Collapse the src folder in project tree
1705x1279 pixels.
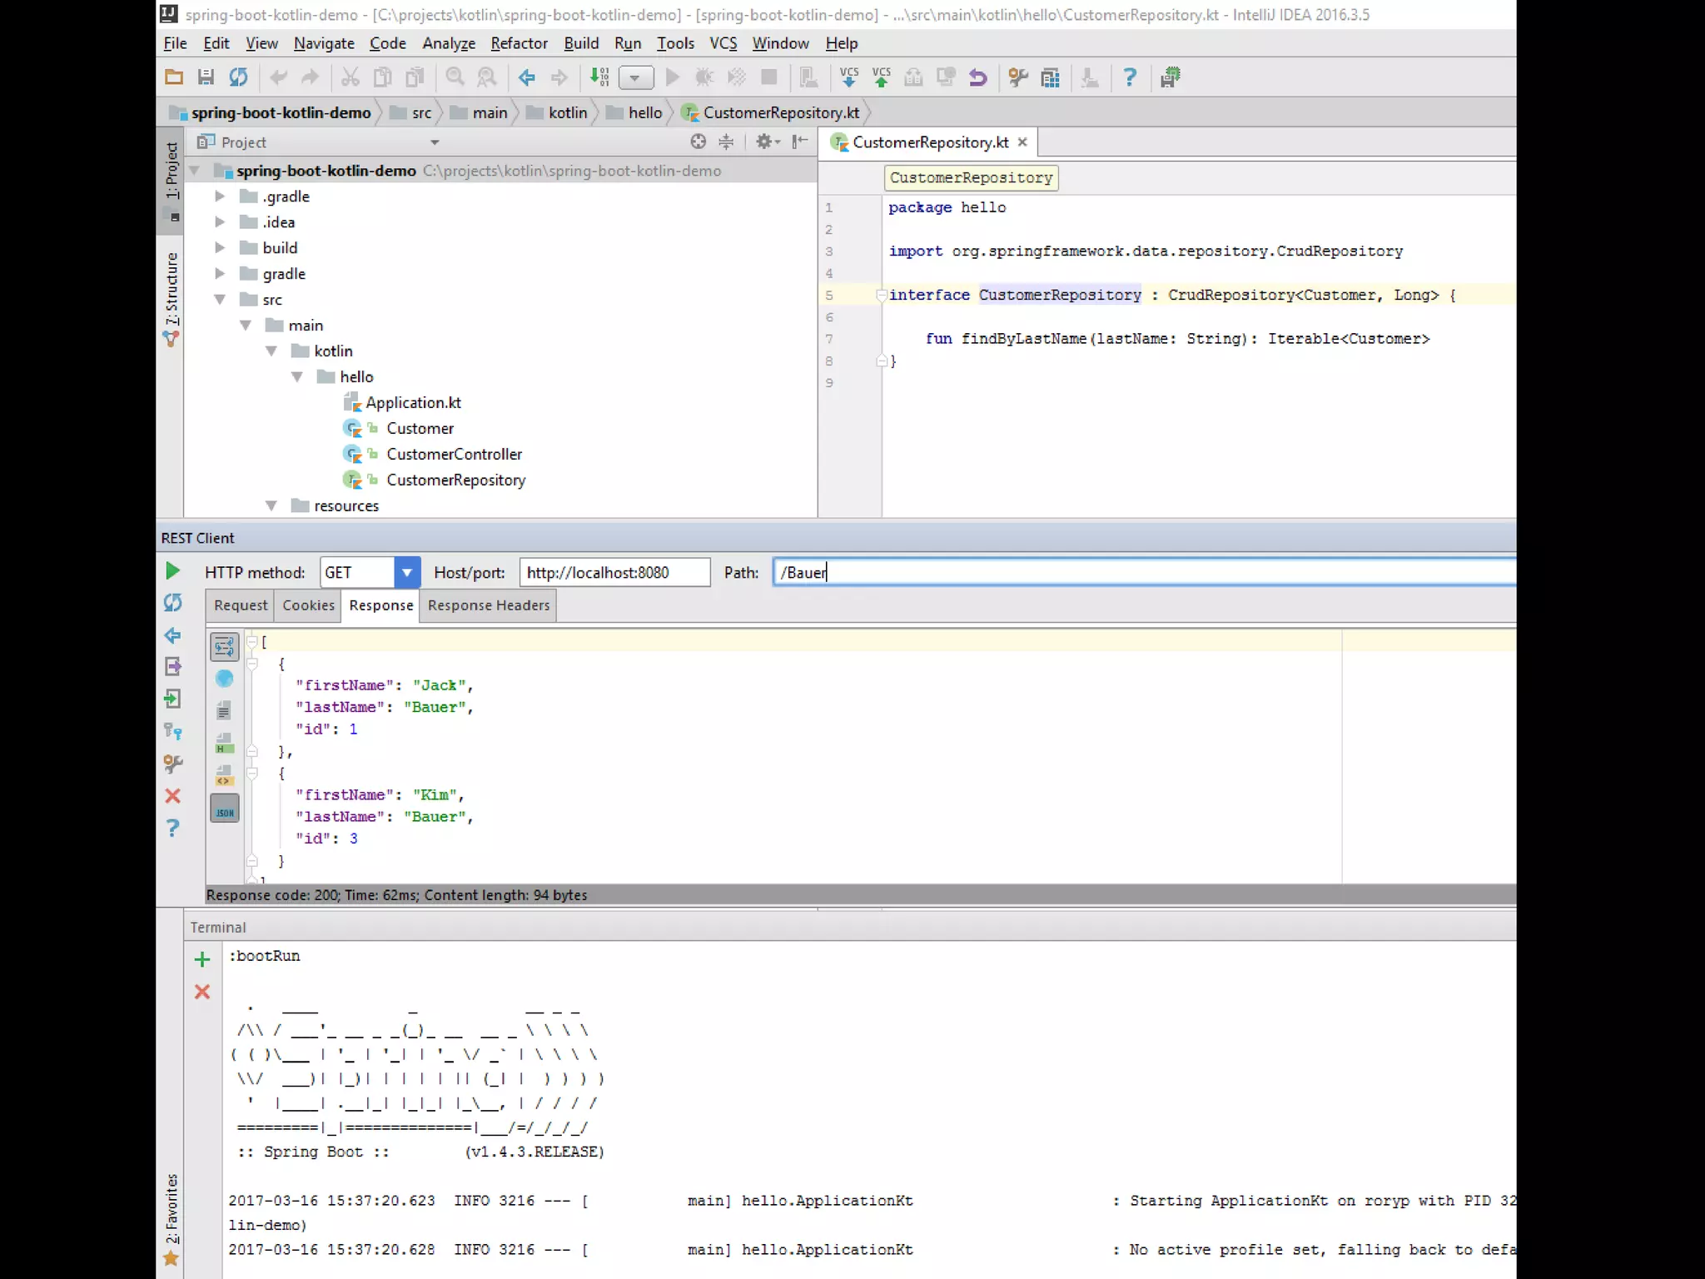(220, 300)
